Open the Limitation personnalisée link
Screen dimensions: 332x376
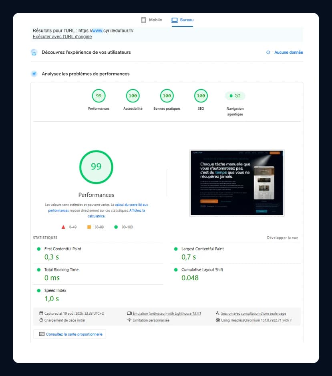point(151,320)
